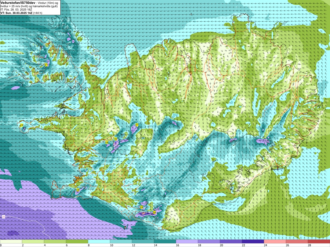The image size is (330, 247).
Task: Click the 'hámarkshviða (gult)' text in header
Action: 45,6
